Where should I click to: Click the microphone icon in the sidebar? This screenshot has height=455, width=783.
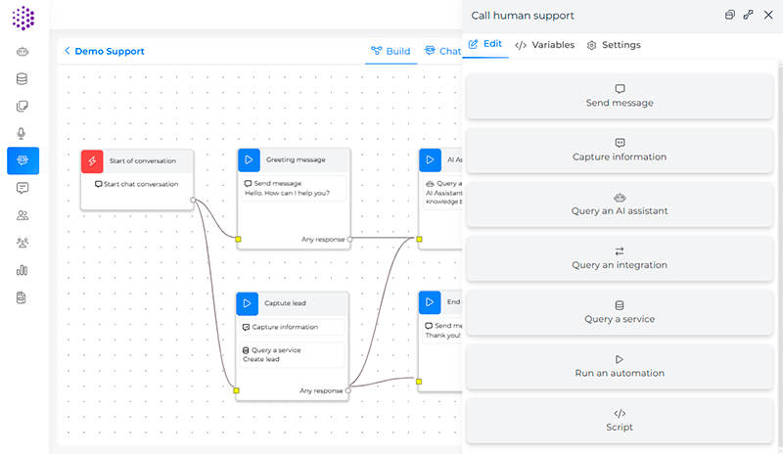pos(22,133)
